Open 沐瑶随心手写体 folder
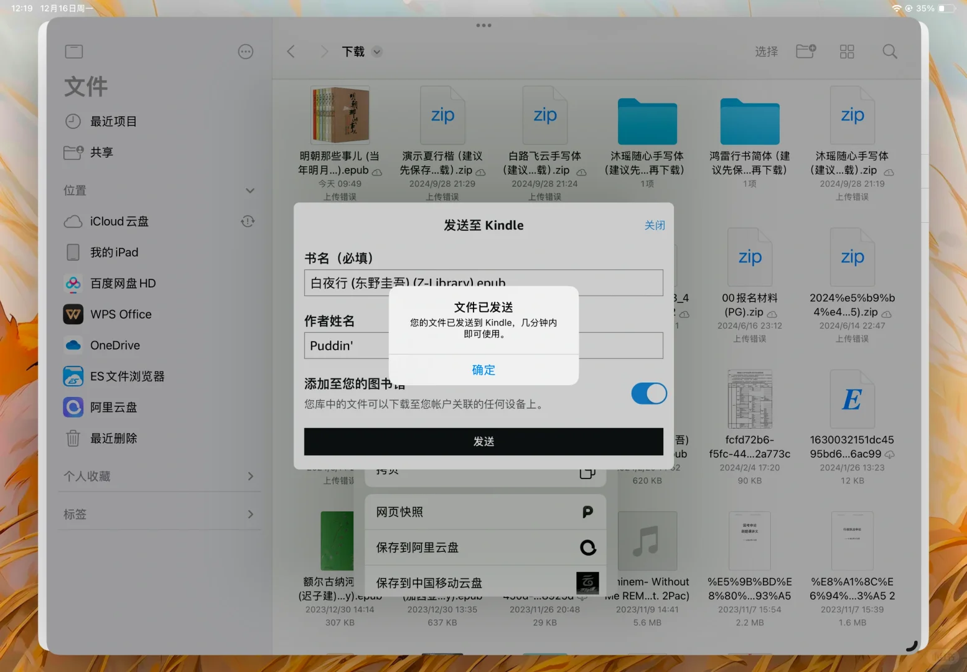Viewport: 967px width, 672px height. (x=647, y=121)
